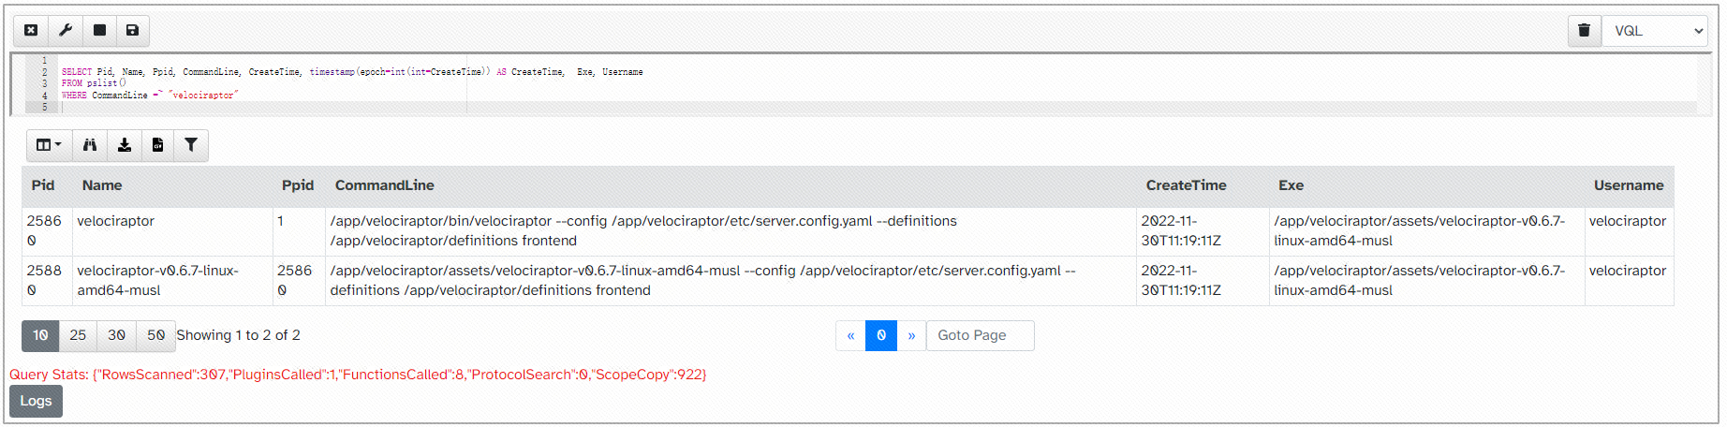Screen dimensions: 1727x427
Task: Click the stop query square icon
Action: coord(99,30)
